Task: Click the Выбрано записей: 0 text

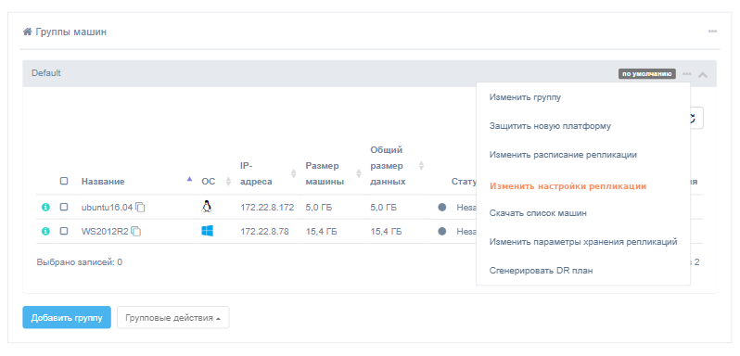Action: point(80,262)
